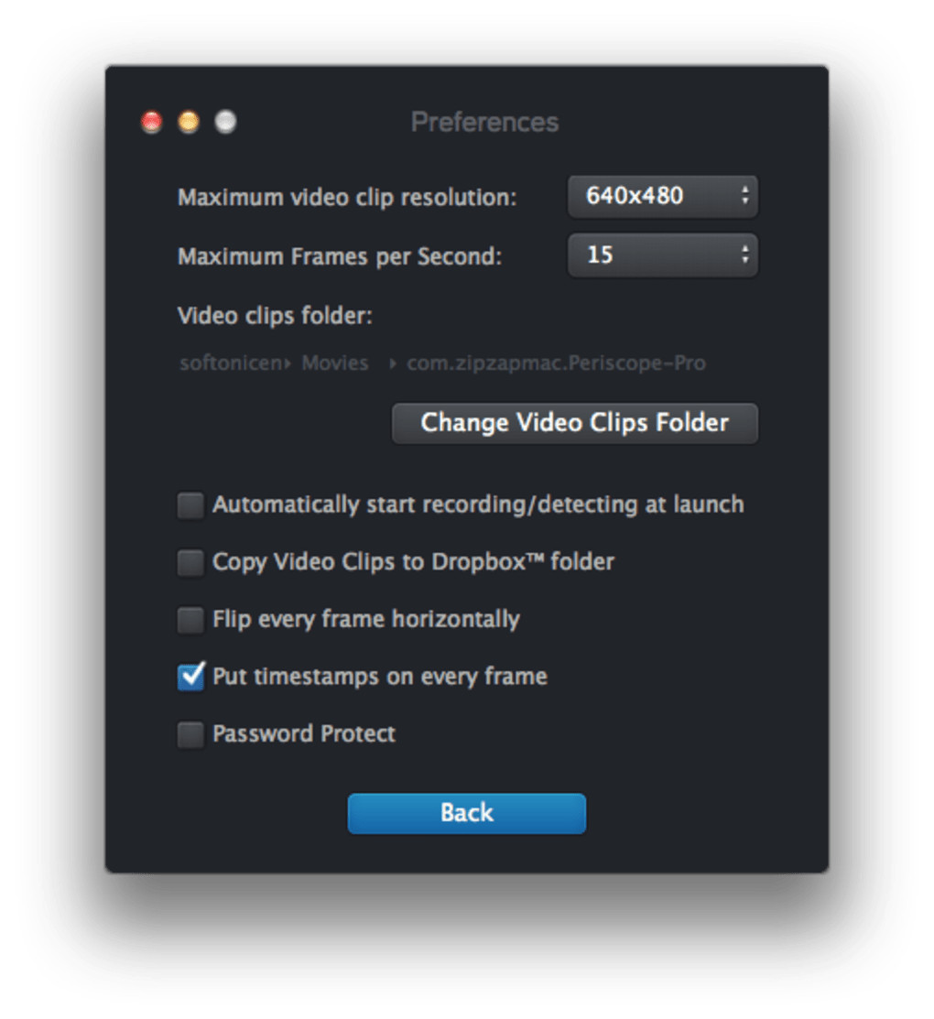
Task: Close the Preferences window with red button
Action: [152, 122]
